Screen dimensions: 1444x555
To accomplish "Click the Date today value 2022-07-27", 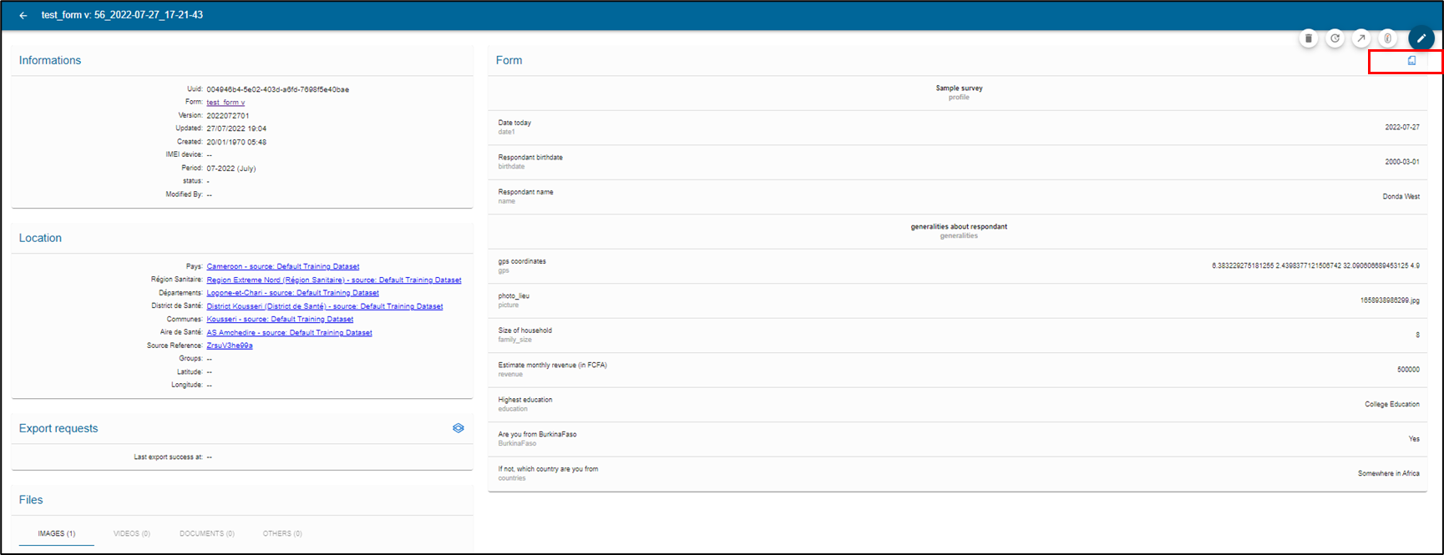I will [1402, 128].
